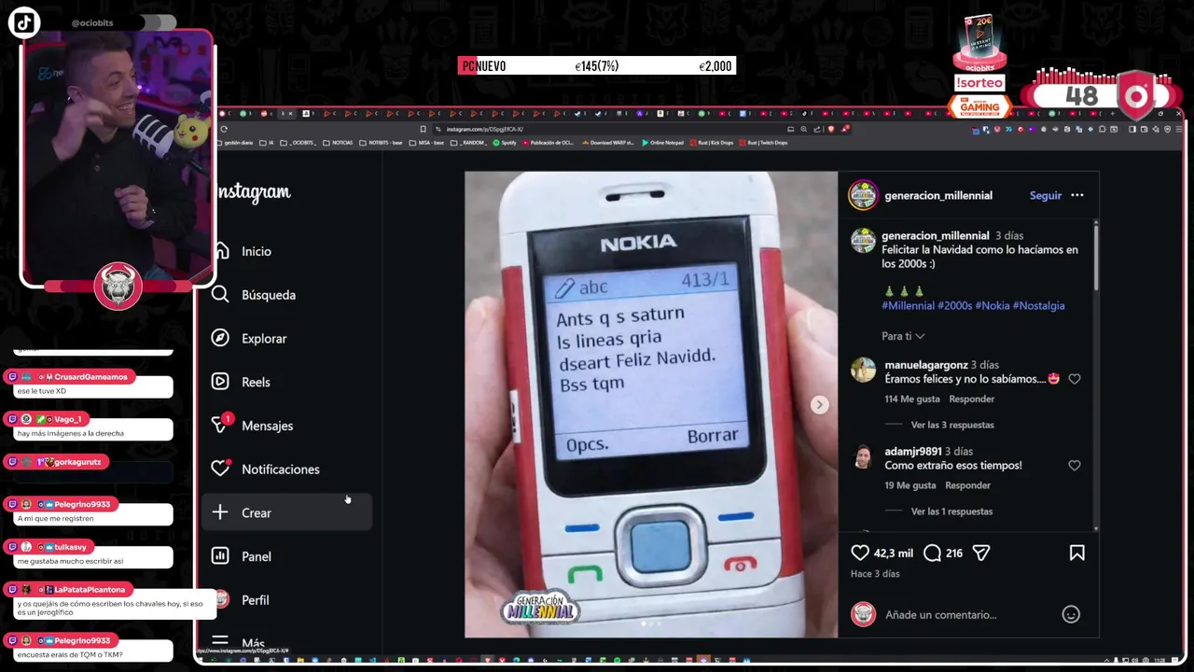This screenshot has height=672, width=1194.
Task: Expand Ver las 3 respuestas
Action: click(x=952, y=425)
